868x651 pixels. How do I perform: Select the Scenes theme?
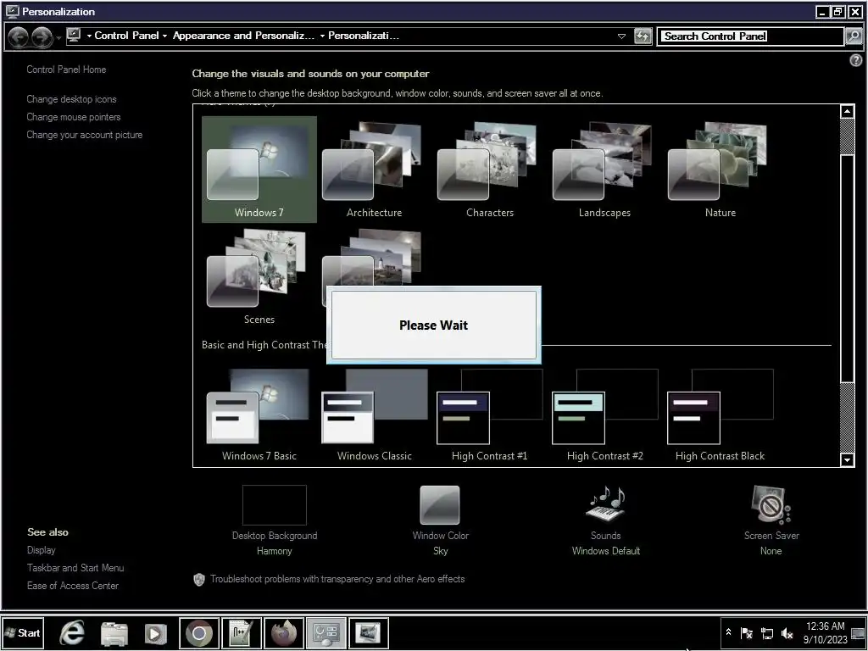[x=259, y=277]
